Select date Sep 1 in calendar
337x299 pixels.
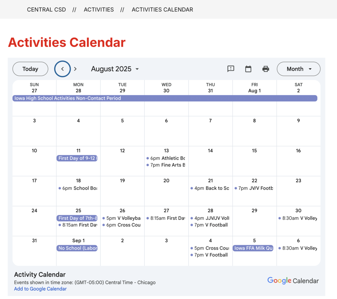[78, 240]
